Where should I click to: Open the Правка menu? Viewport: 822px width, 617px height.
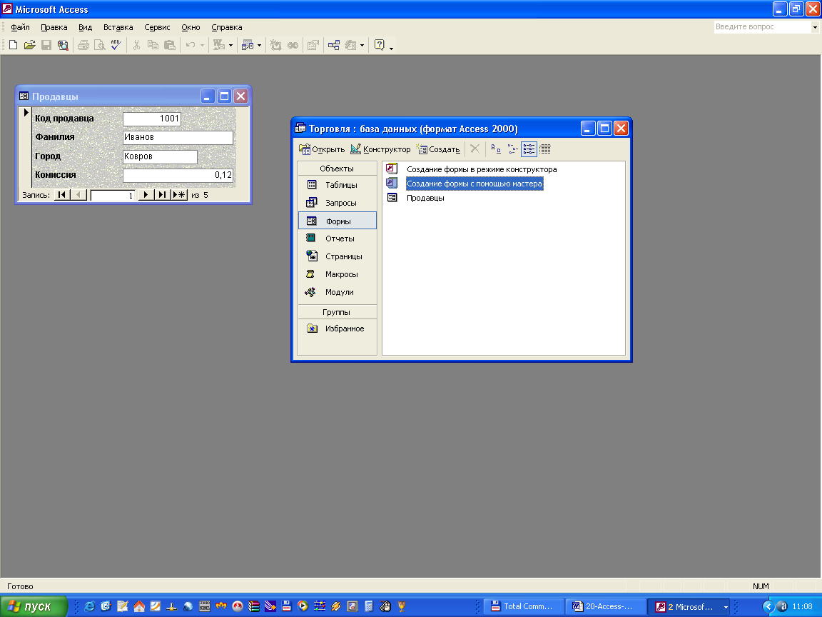54,27
